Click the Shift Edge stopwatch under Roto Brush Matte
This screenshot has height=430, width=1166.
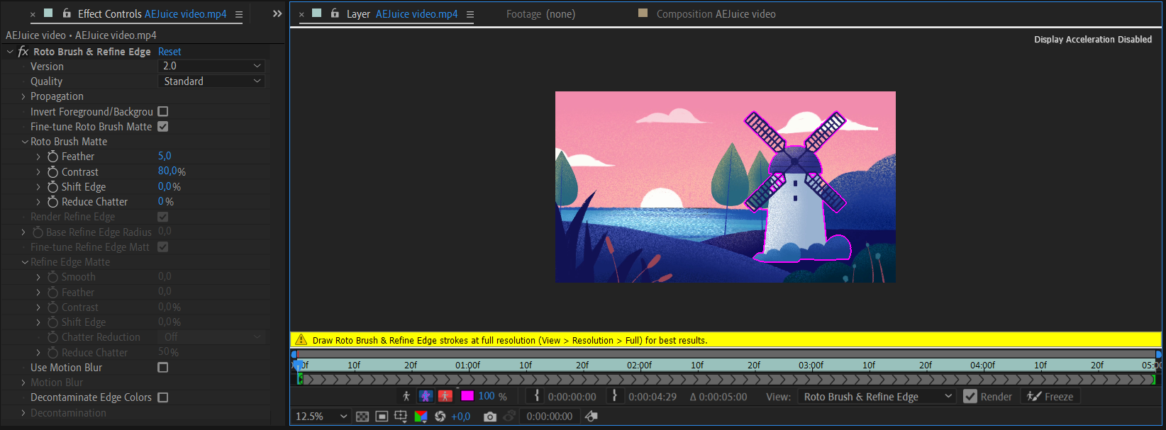pyautogui.click(x=52, y=186)
